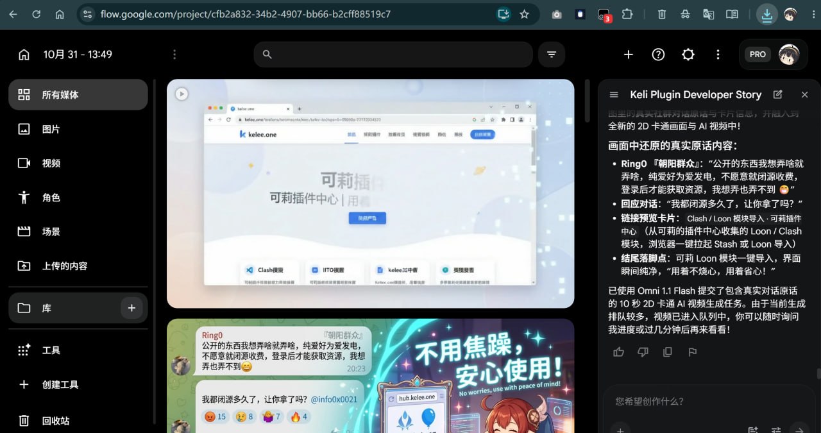Give the reply a thumbs down

pyautogui.click(x=643, y=352)
